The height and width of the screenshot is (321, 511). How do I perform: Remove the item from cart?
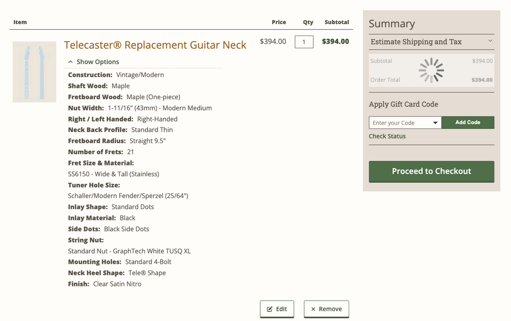pyautogui.click(x=326, y=309)
